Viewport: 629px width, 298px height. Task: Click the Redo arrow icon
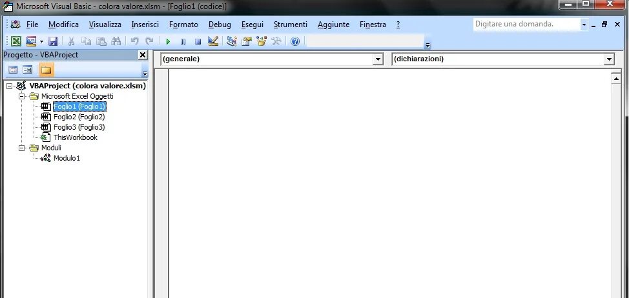pyautogui.click(x=149, y=41)
